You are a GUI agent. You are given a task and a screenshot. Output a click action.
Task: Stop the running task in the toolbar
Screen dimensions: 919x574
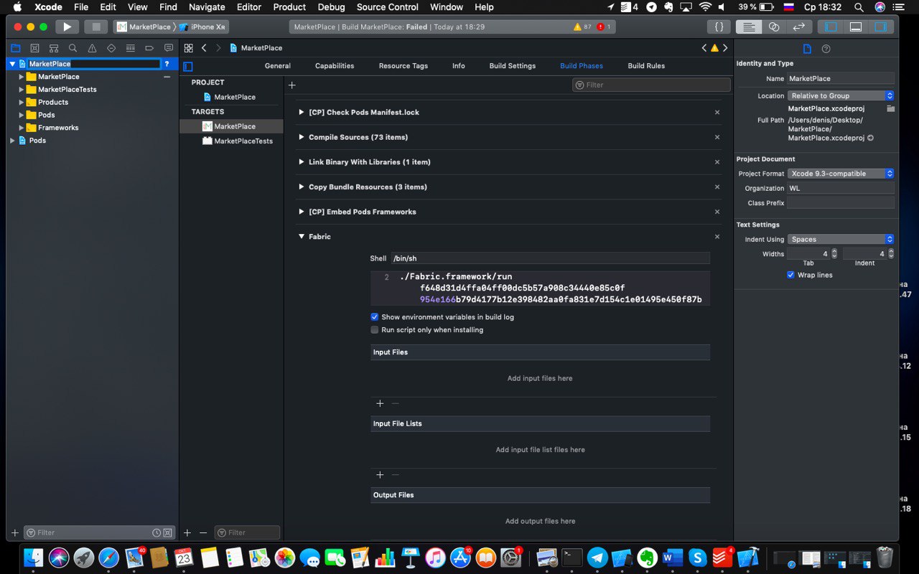point(95,27)
